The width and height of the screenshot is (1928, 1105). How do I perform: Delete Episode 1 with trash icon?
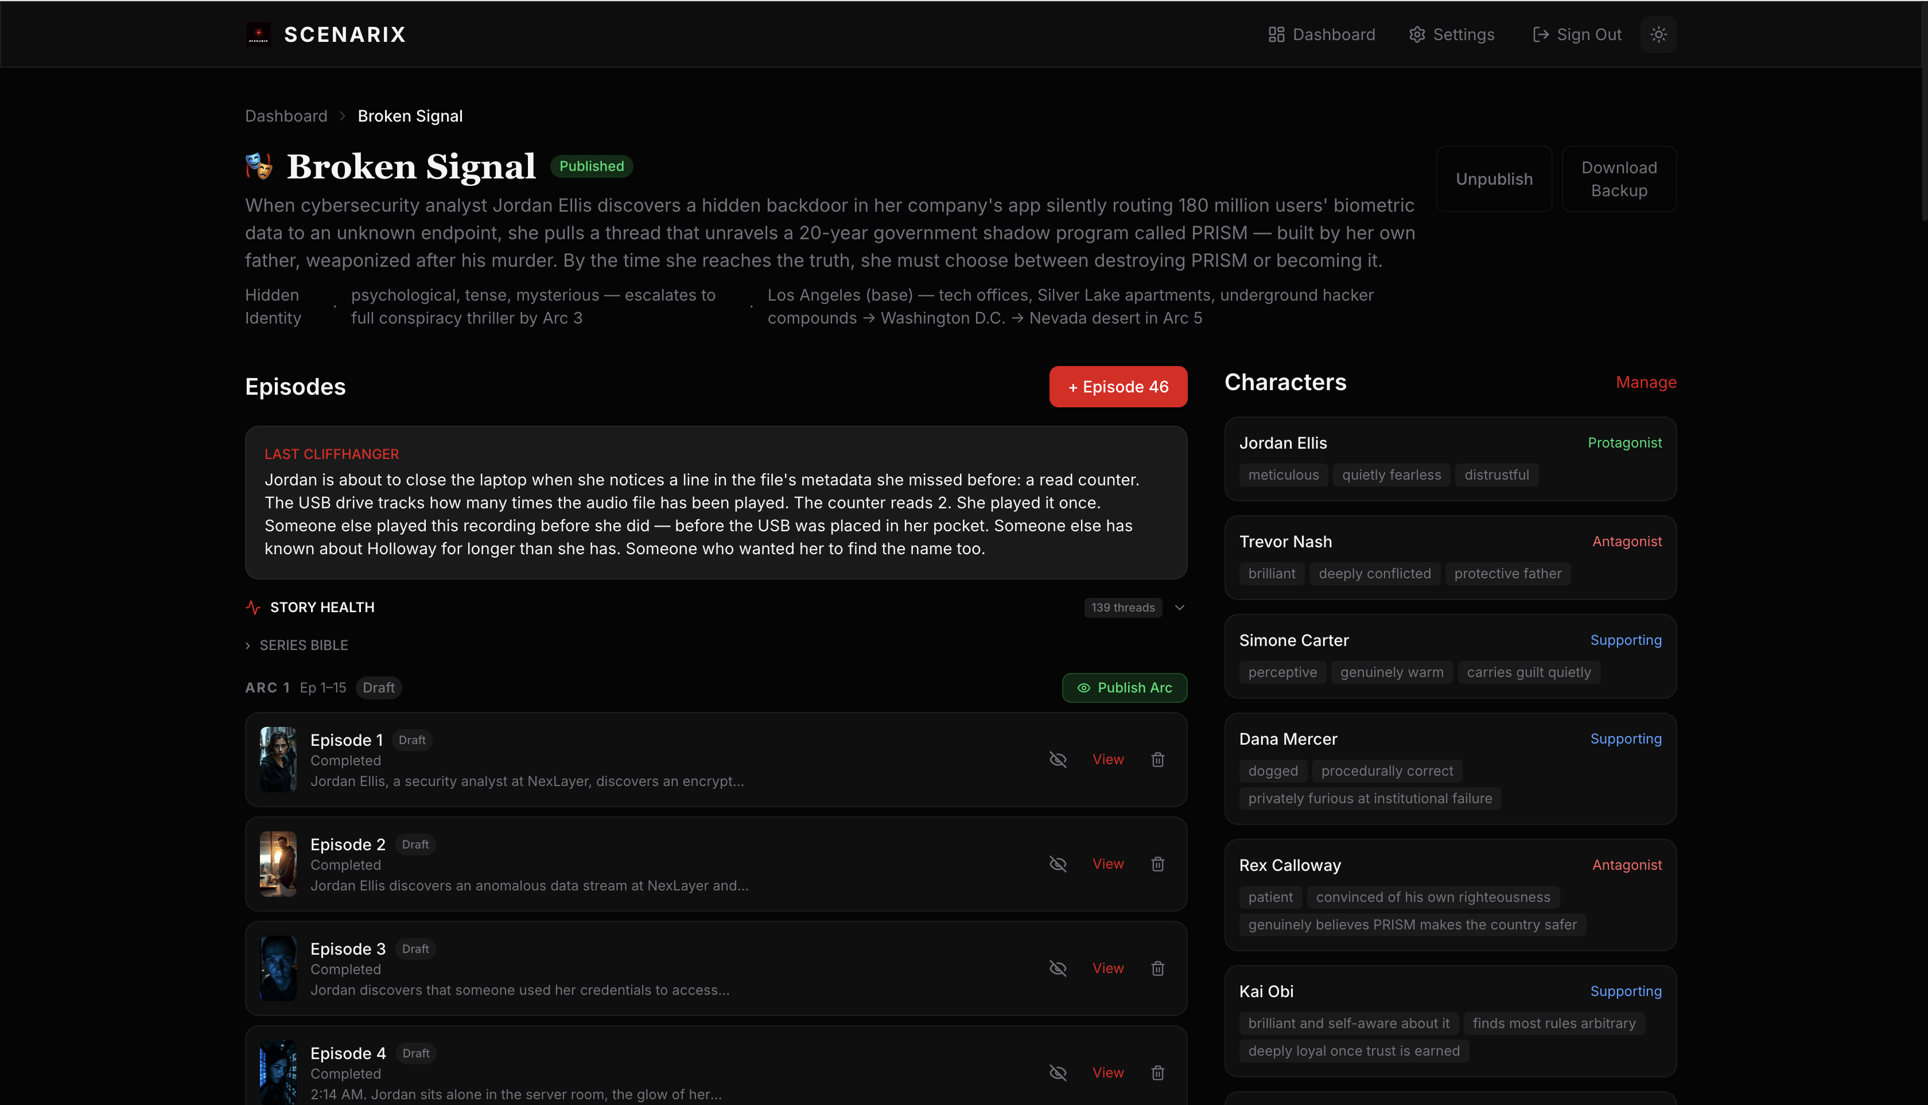[x=1157, y=760]
